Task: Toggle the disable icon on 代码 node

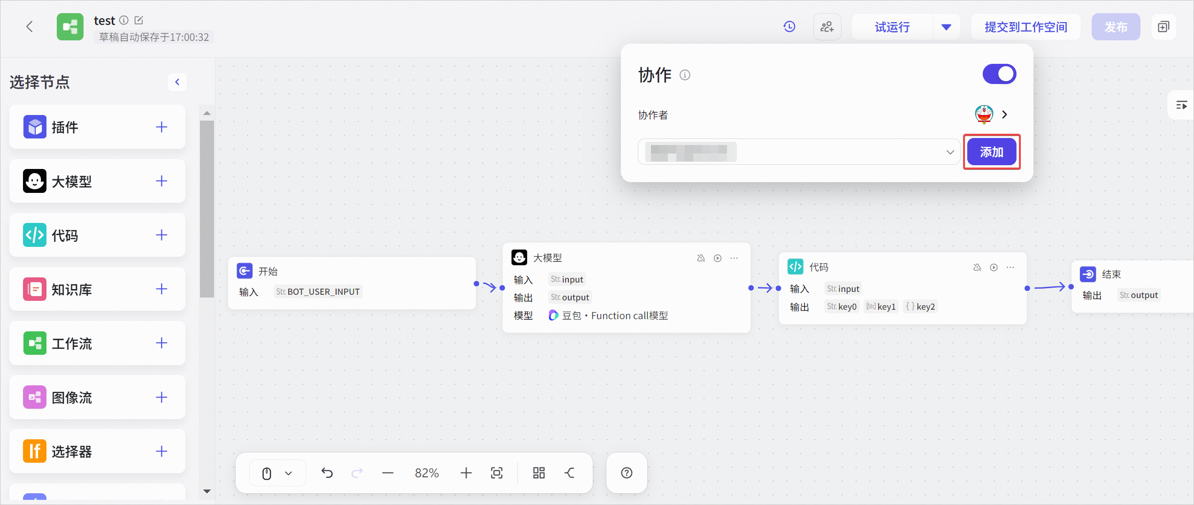Action: (x=977, y=268)
